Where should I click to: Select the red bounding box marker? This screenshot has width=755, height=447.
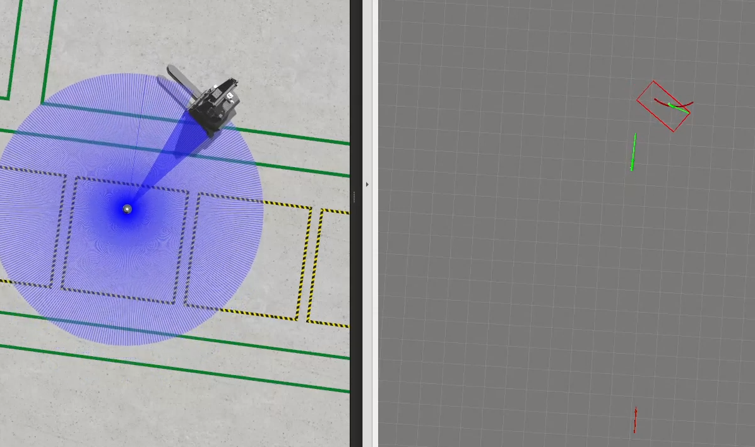663,106
